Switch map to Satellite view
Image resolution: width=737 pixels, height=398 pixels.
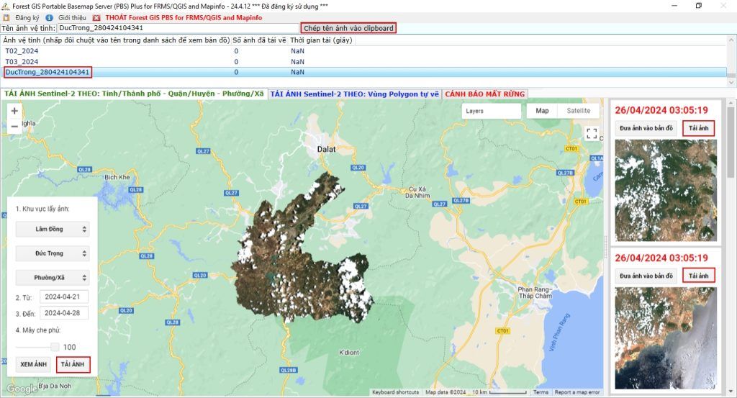click(x=578, y=111)
